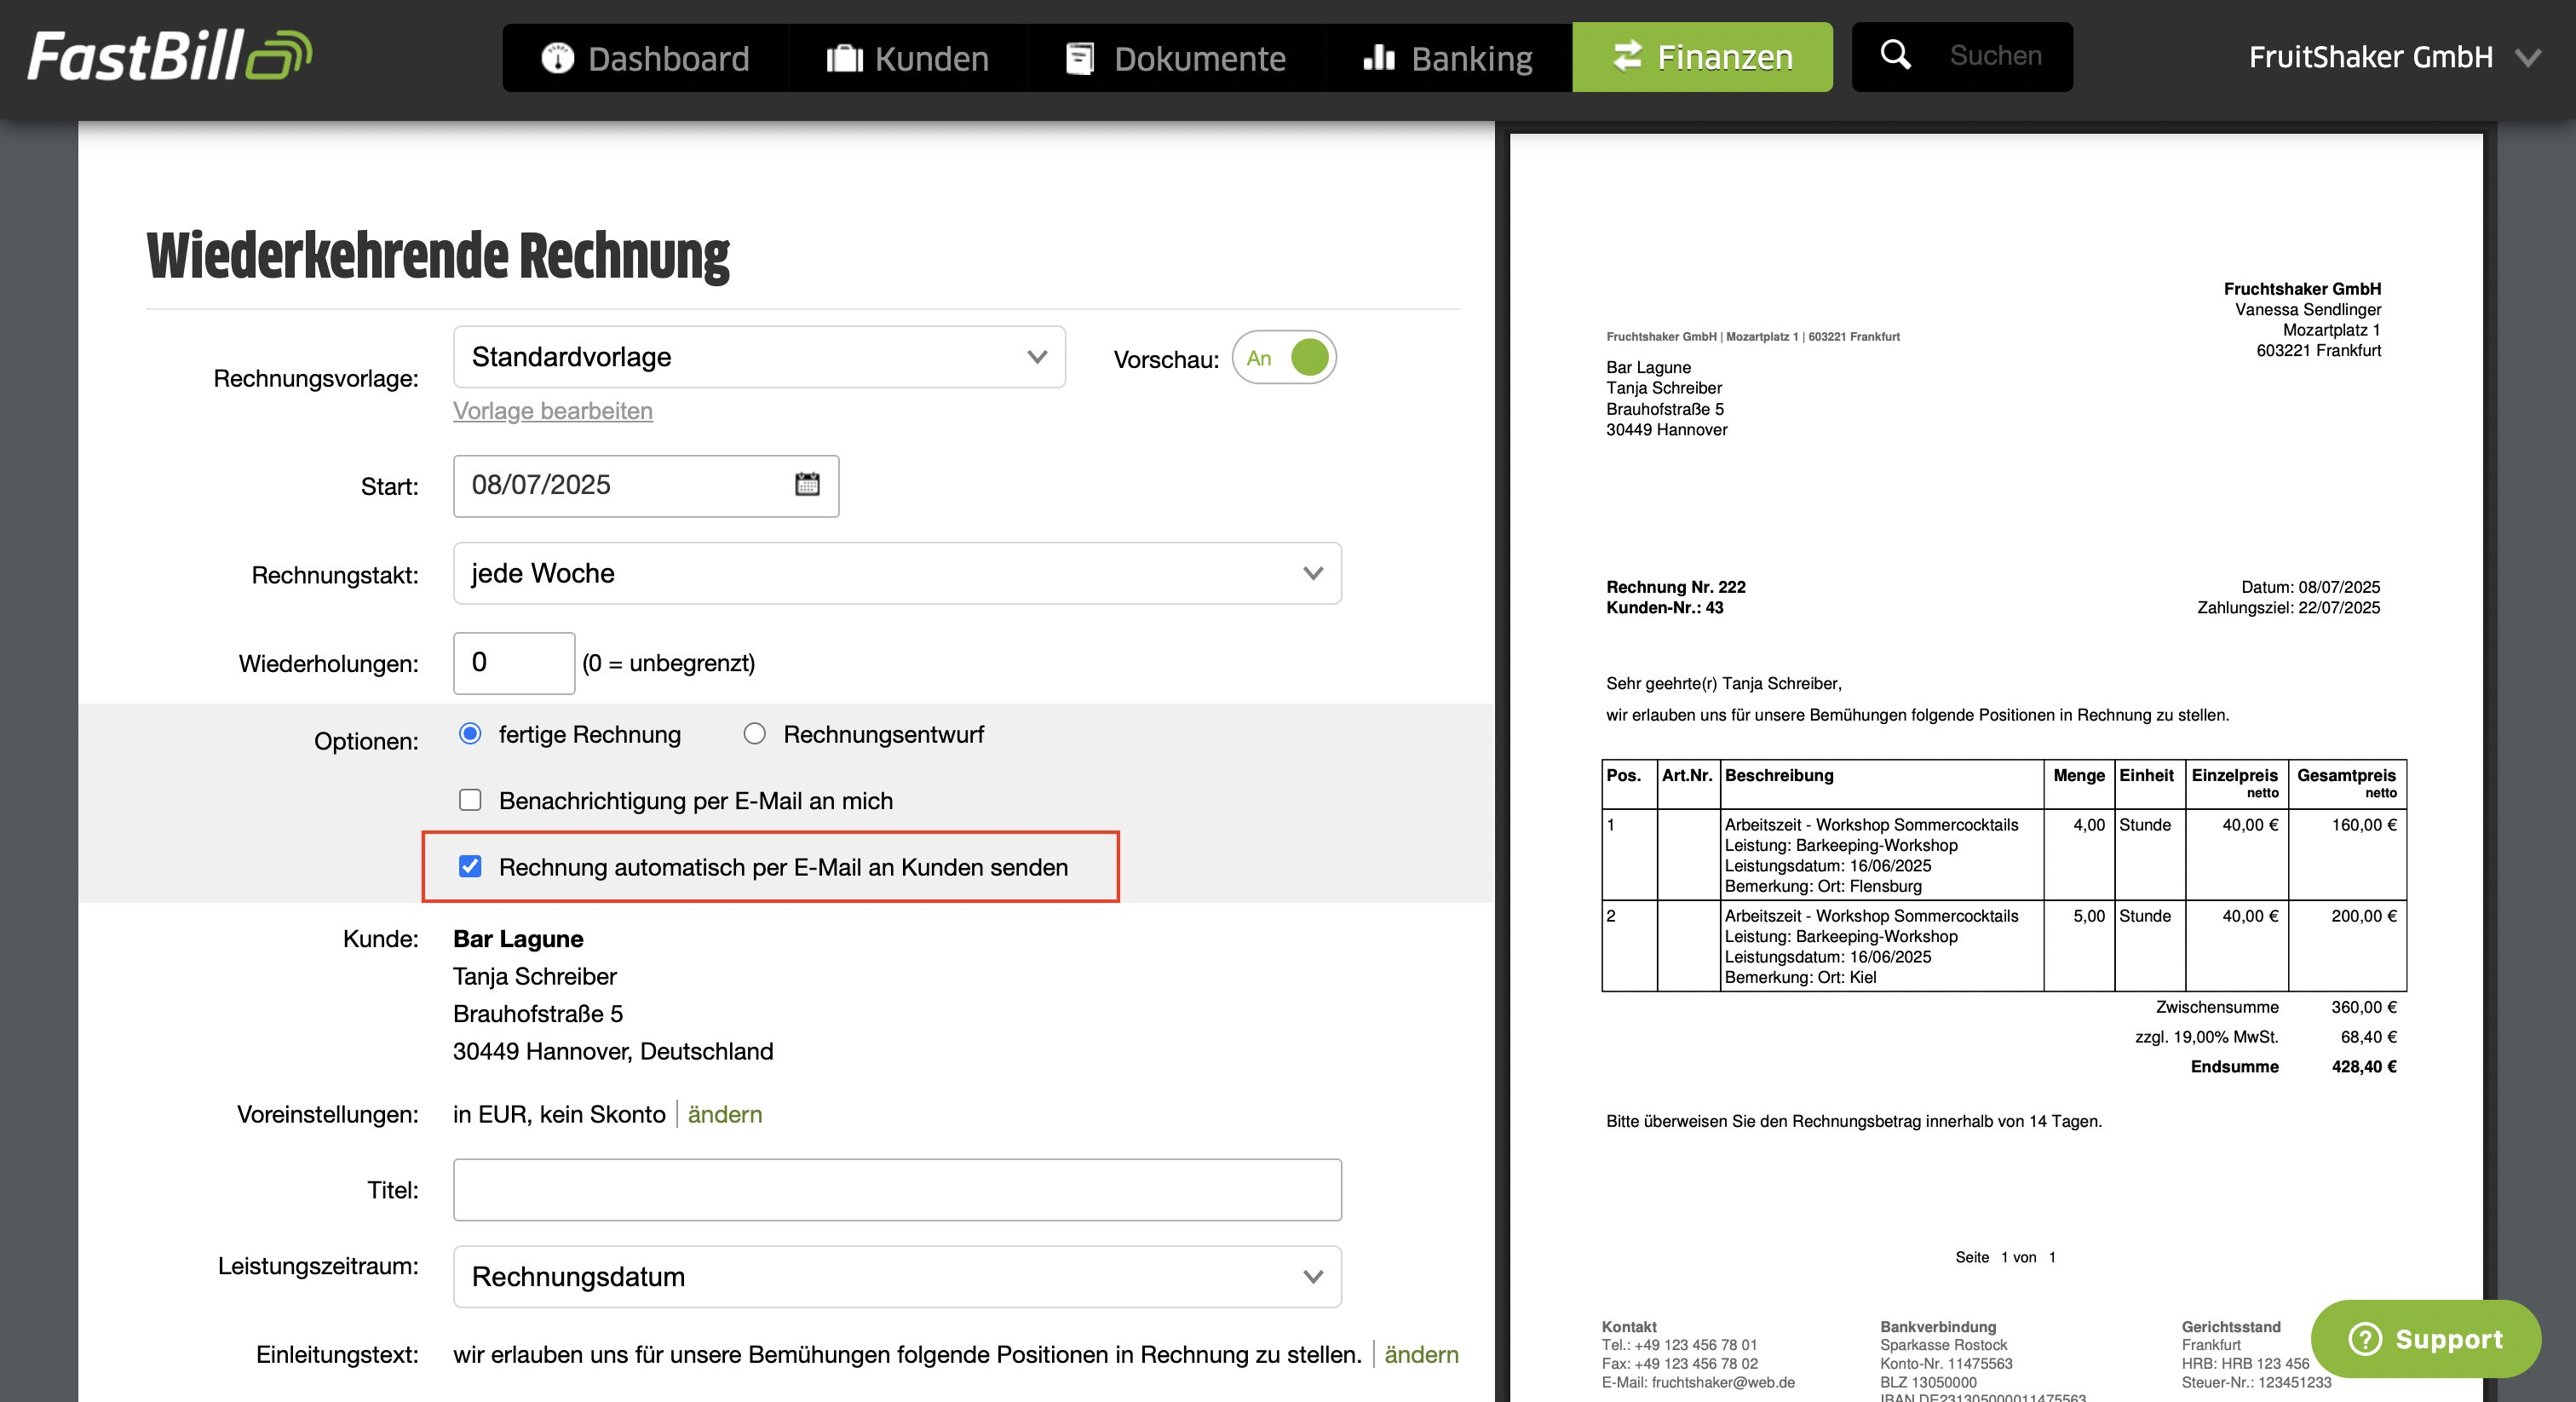Click the Dashboard gauge icon
The image size is (2576, 1402).
click(557, 58)
